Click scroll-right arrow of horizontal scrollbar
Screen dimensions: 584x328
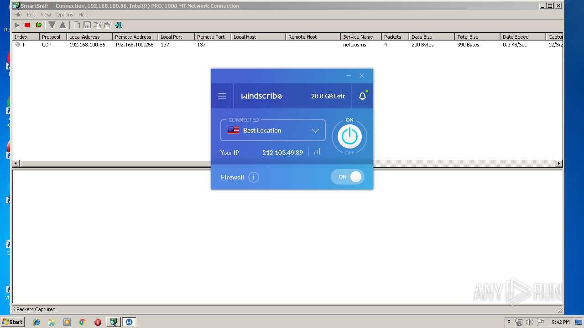[559, 163]
